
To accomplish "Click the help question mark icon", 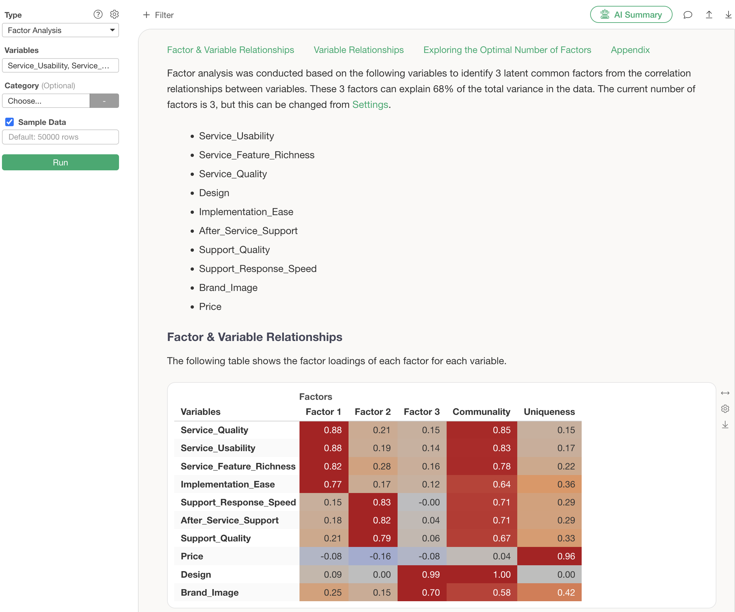I will point(98,14).
